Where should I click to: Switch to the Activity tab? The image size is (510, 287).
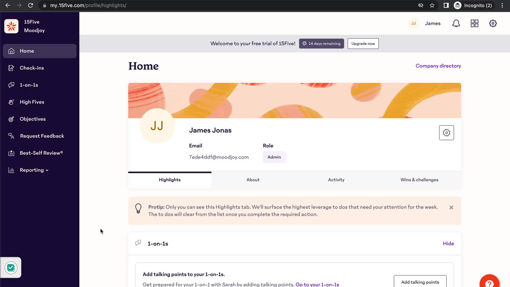pos(336,180)
